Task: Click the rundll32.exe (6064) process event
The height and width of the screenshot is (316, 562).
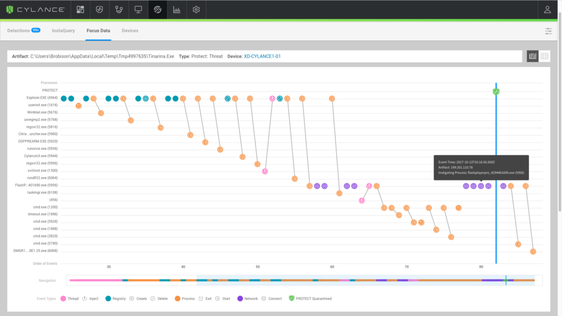Action: 295,179
